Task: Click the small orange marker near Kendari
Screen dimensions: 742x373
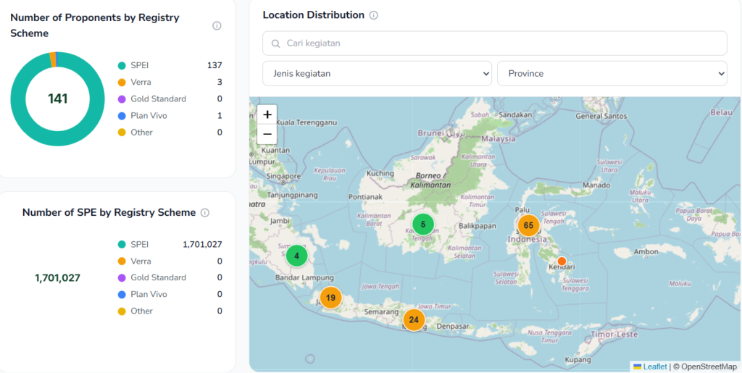Action: pos(562,261)
